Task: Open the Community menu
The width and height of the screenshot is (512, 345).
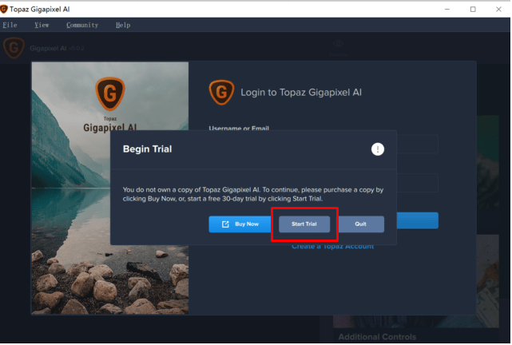Action: pos(82,25)
